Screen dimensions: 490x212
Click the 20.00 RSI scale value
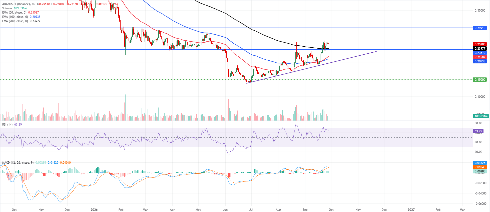coord(478,152)
